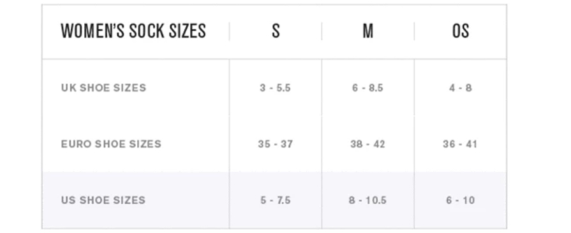Click the US size 5 - 7.5 cell
The width and height of the screenshot is (571, 233).
276,201
